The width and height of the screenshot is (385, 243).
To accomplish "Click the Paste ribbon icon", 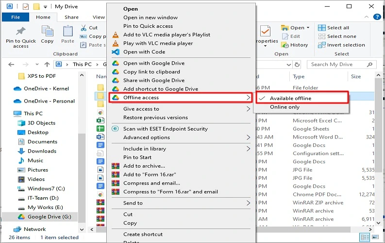I will pos(67,31).
